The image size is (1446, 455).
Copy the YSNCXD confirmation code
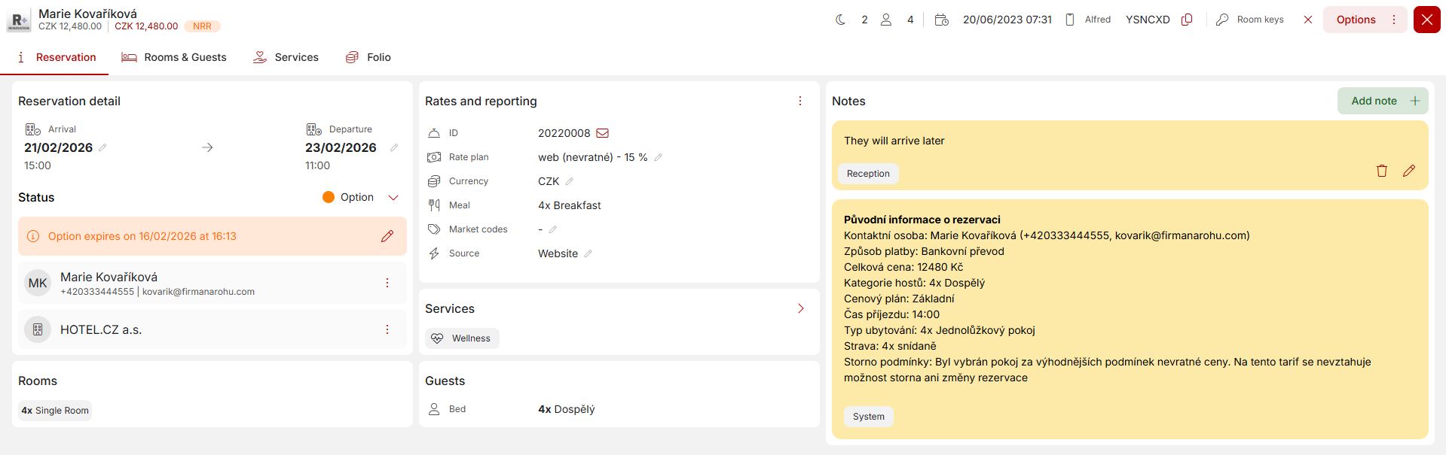pyautogui.click(x=1187, y=20)
